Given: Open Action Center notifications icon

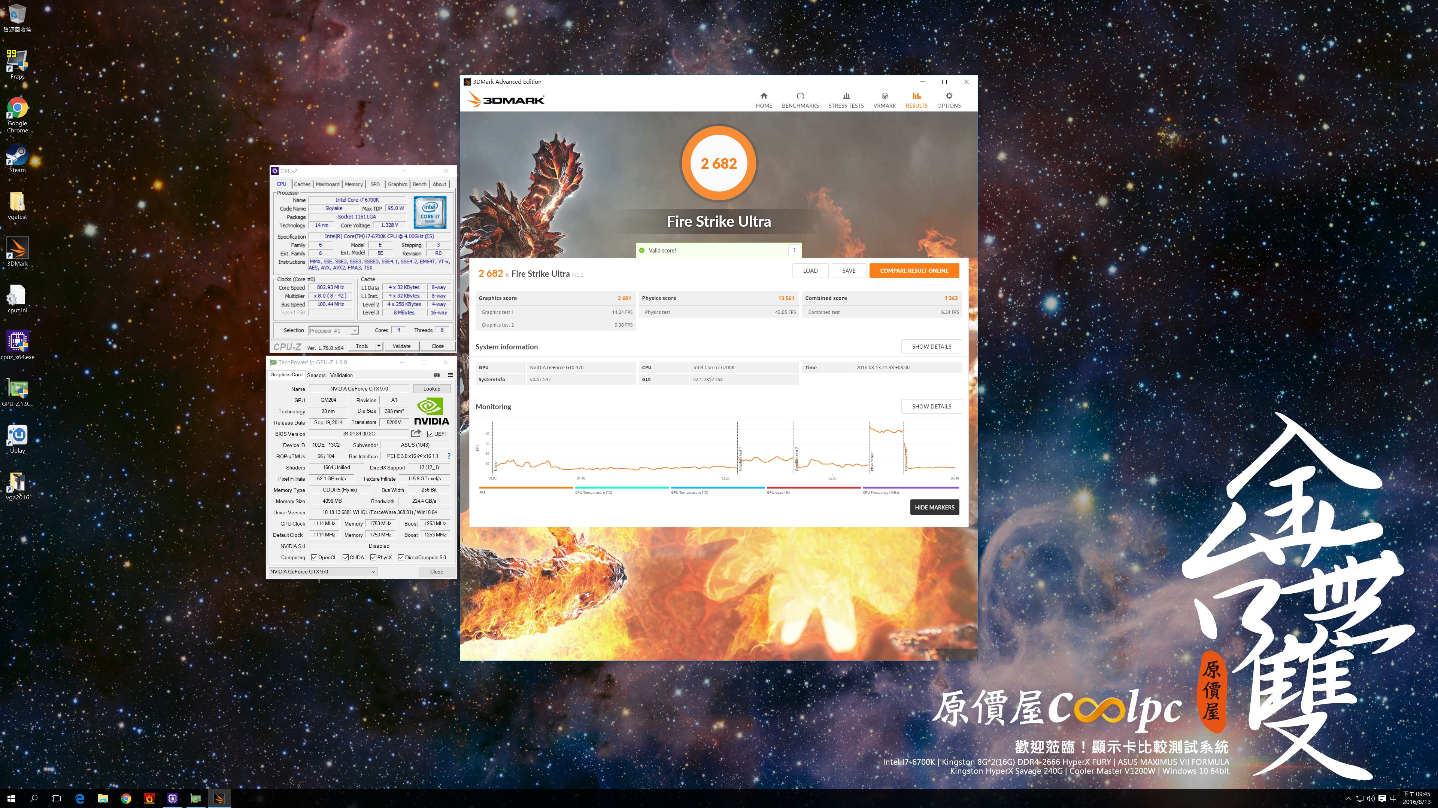Looking at the screenshot, I should 1381,799.
